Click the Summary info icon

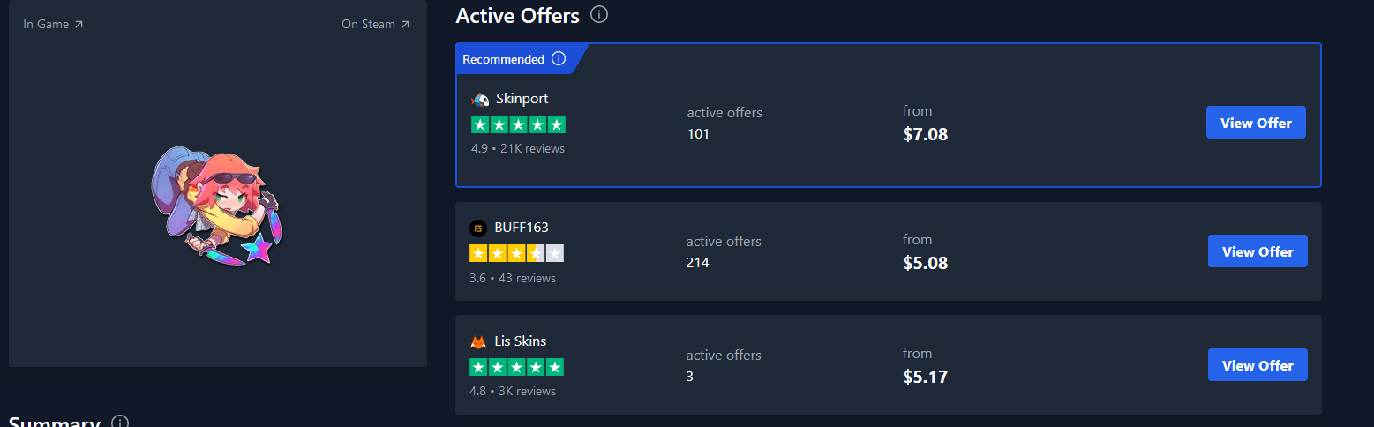click(120, 423)
